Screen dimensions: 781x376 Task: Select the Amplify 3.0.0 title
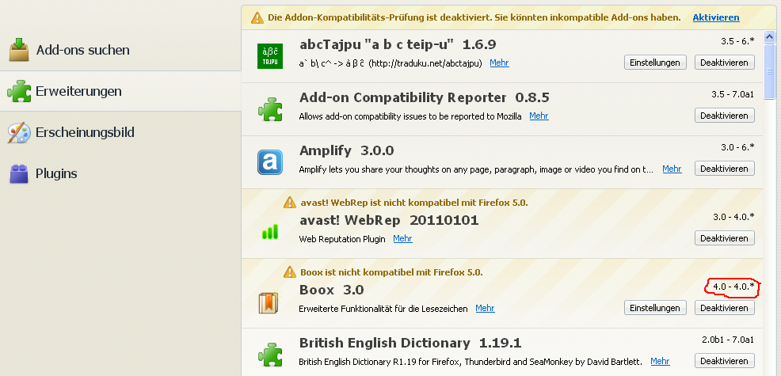click(x=347, y=150)
